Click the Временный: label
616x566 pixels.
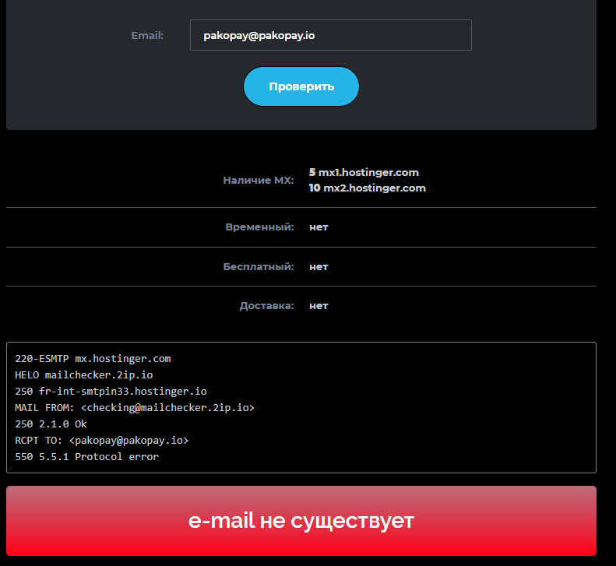point(259,227)
